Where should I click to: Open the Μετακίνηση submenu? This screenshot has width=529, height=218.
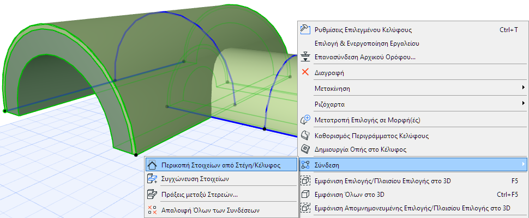(x=412, y=89)
